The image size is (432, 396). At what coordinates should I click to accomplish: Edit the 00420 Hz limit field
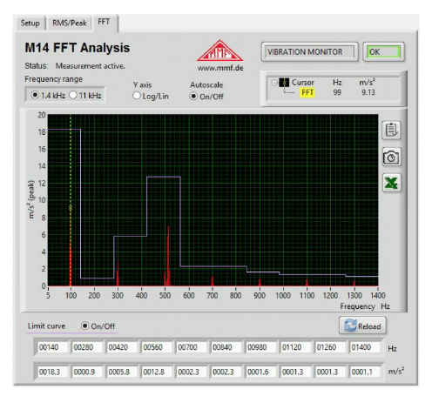coord(122,347)
